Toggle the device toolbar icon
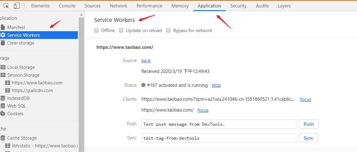357x152 pixels. point(16,6)
